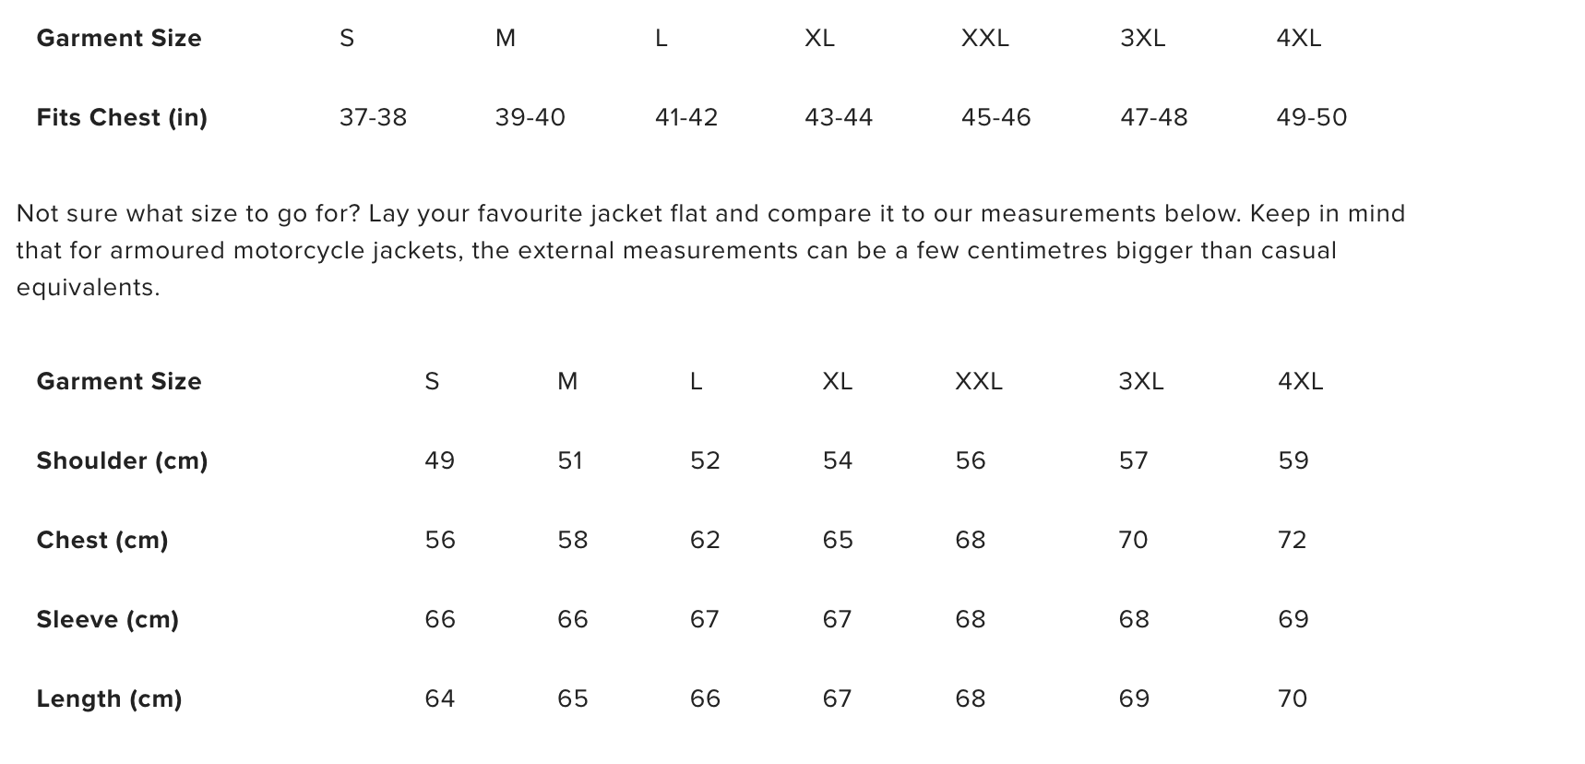Select the "Length (cm)" row label
This screenshot has height=764, width=1585.
coord(109,698)
